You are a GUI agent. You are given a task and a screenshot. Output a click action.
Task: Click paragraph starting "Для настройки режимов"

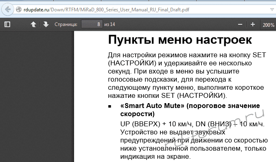coord(187,75)
